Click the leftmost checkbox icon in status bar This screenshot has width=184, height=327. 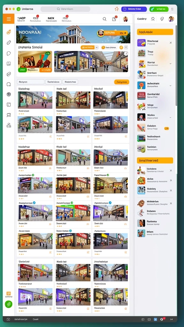pos(8,319)
